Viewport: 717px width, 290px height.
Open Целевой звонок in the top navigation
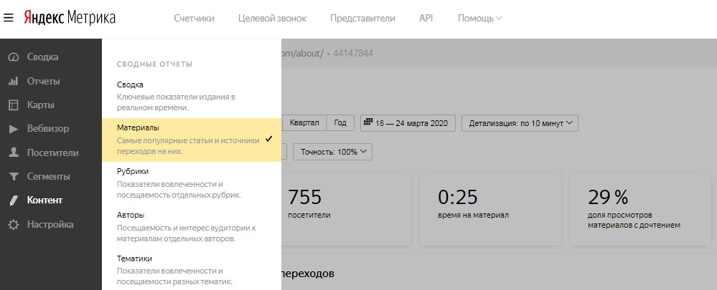pos(273,18)
